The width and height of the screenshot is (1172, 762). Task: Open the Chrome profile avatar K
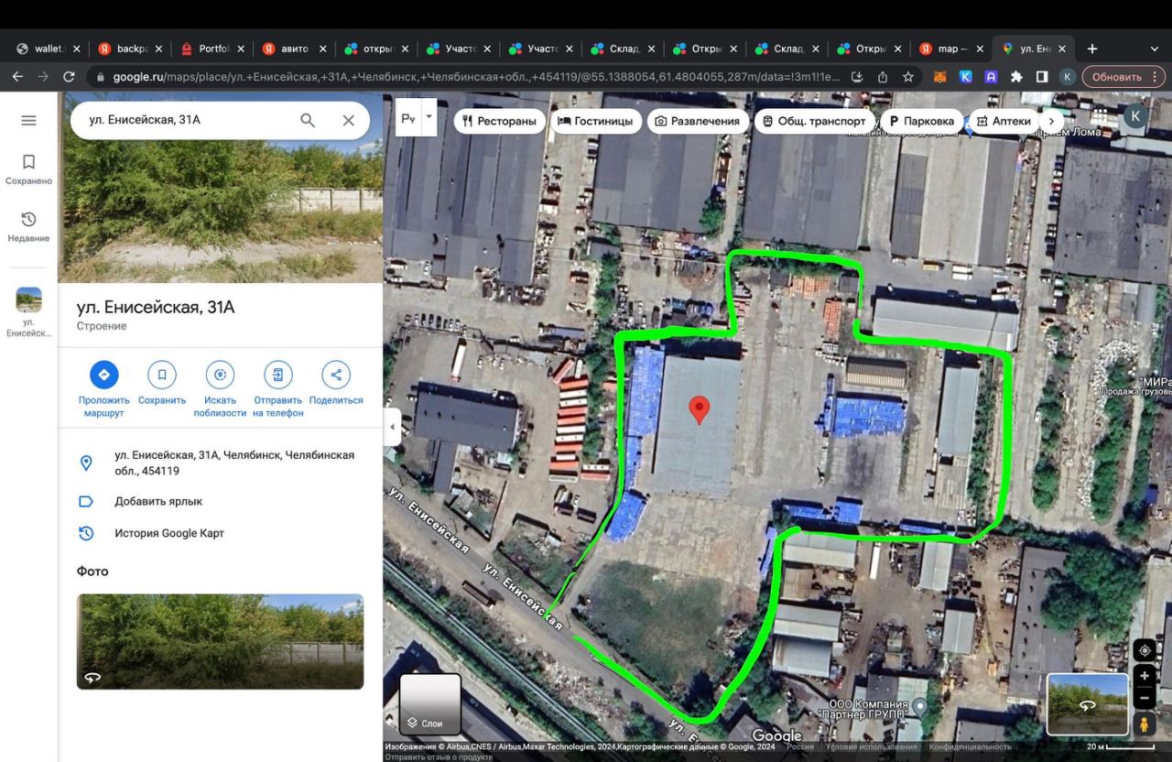coord(1067,77)
